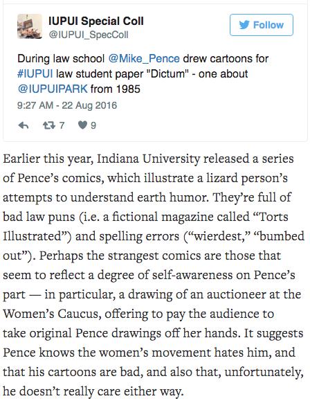The height and width of the screenshot is (410, 310).
Task: Visit the @IUPUIPARK profile link
Action: tap(53, 89)
